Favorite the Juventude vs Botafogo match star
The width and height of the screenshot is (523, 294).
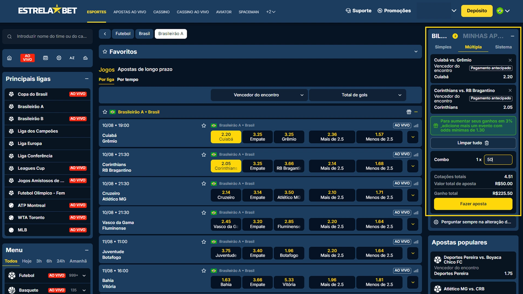[204, 242]
